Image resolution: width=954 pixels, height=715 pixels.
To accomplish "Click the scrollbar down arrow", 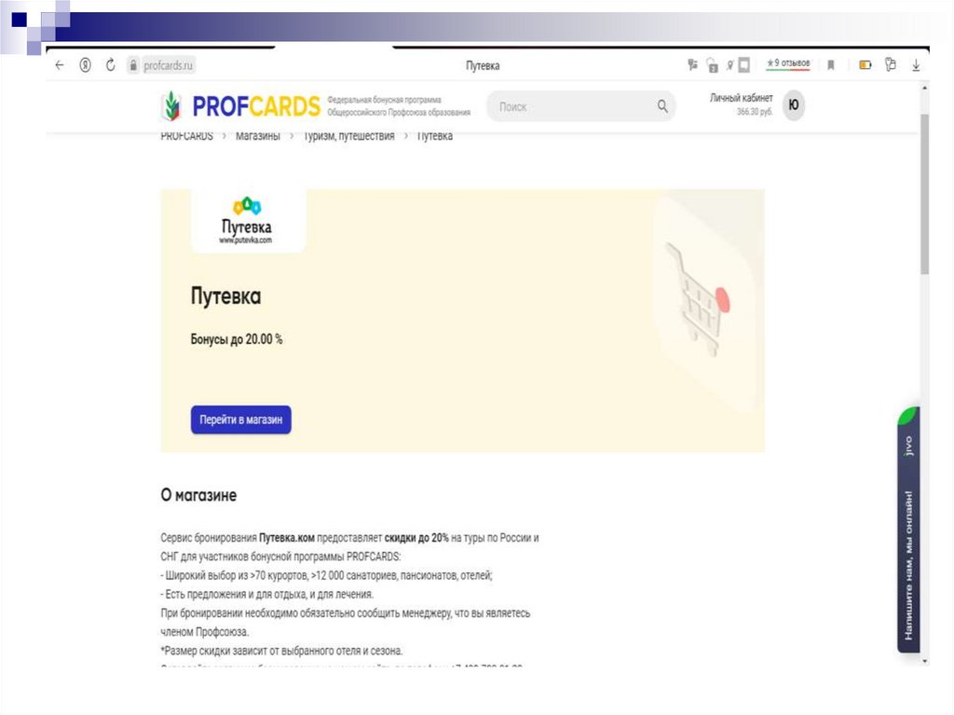I will [925, 661].
